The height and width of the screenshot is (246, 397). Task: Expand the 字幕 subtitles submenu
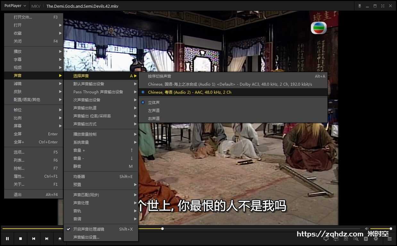pos(34,59)
